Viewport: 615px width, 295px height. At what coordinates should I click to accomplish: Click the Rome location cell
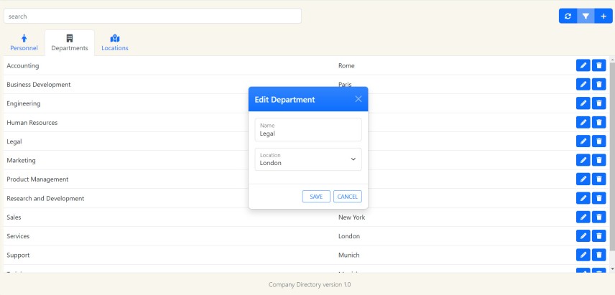(x=346, y=66)
